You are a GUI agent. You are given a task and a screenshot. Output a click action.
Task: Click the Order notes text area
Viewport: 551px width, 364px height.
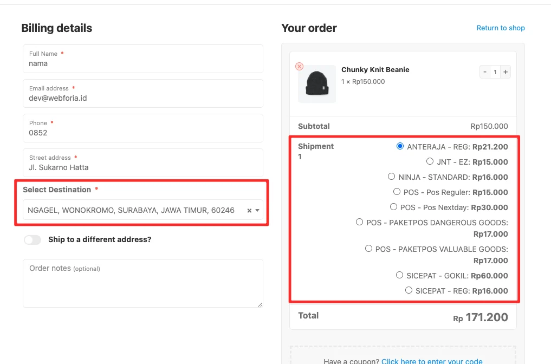[142, 282]
